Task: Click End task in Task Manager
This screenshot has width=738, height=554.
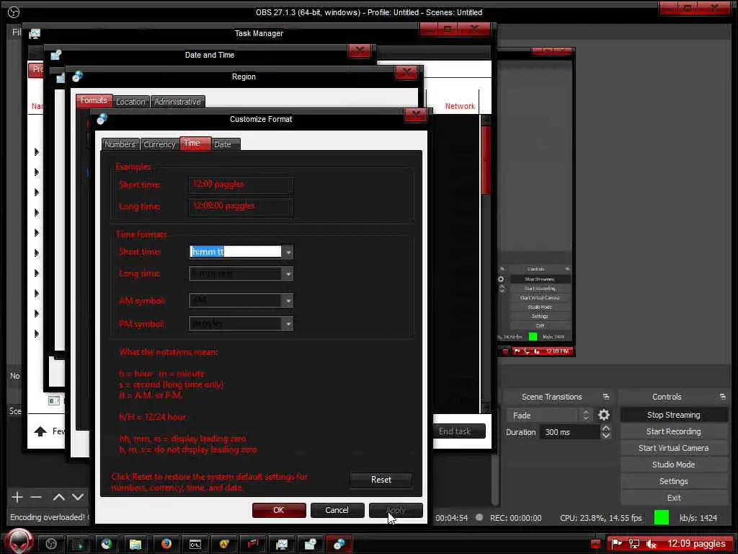Action: (455, 431)
